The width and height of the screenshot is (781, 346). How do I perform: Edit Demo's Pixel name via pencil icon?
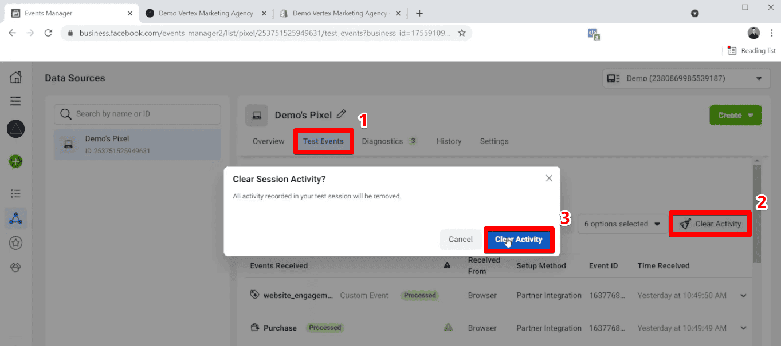341,114
